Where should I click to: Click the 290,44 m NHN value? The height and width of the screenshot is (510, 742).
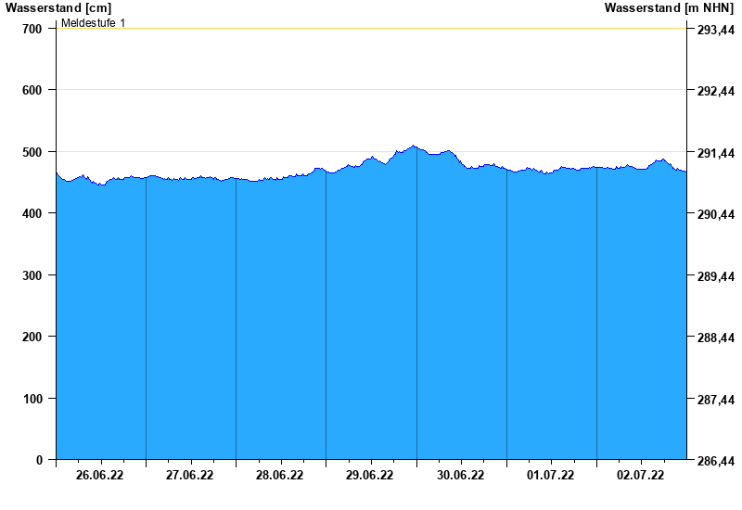[716, 214]
